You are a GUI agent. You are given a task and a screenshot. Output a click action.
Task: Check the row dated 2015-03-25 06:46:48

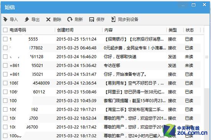coord(5,48)
